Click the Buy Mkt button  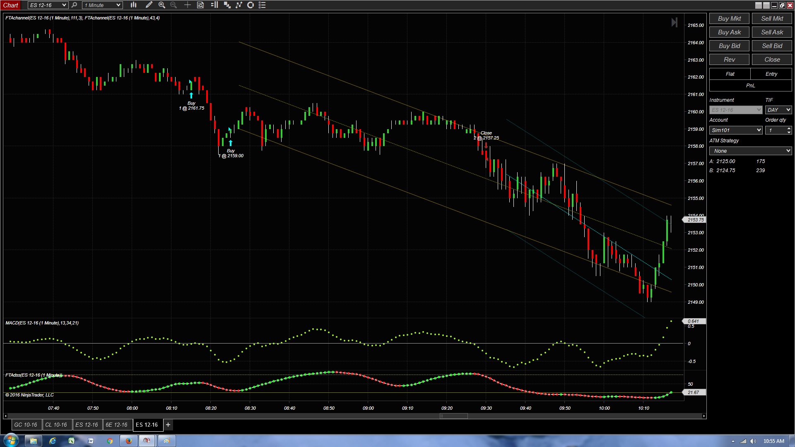pyautogui.click(x=729, y=19)
